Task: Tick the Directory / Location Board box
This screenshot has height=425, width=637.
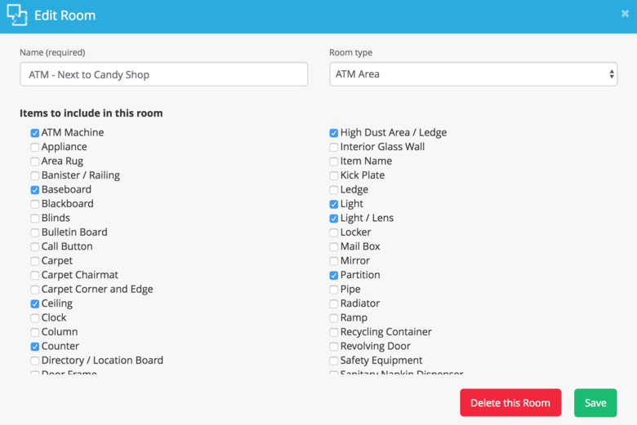Action: click(x=35, y=361)
